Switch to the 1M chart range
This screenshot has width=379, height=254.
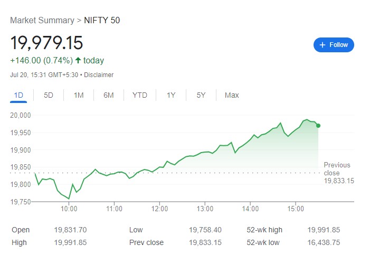coord(79,95)
